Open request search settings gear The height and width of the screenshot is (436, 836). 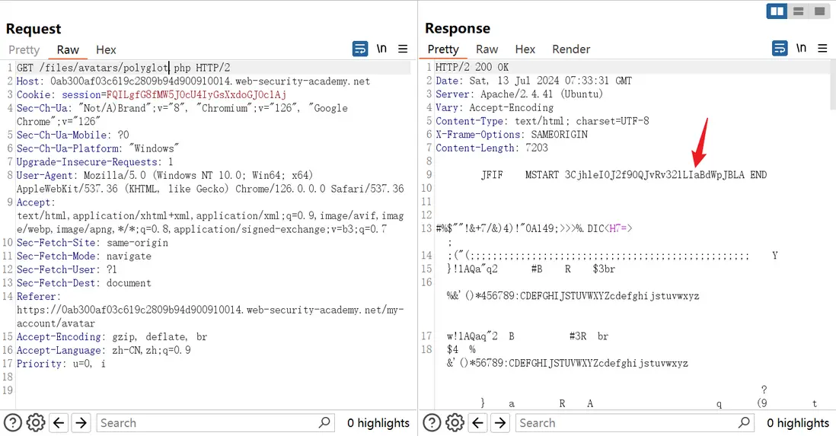click(x=35, y=423)
